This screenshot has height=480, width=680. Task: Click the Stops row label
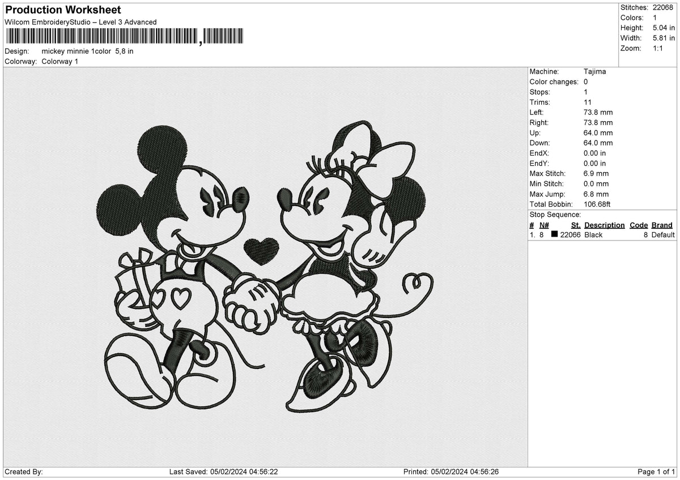pyautogui.click(x=540, y=92)
